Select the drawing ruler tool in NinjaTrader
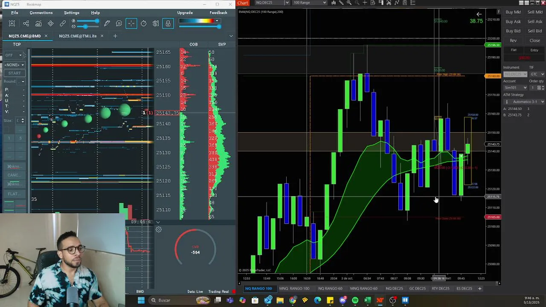This screenshot has height=307, width=546. click(341, 3)
